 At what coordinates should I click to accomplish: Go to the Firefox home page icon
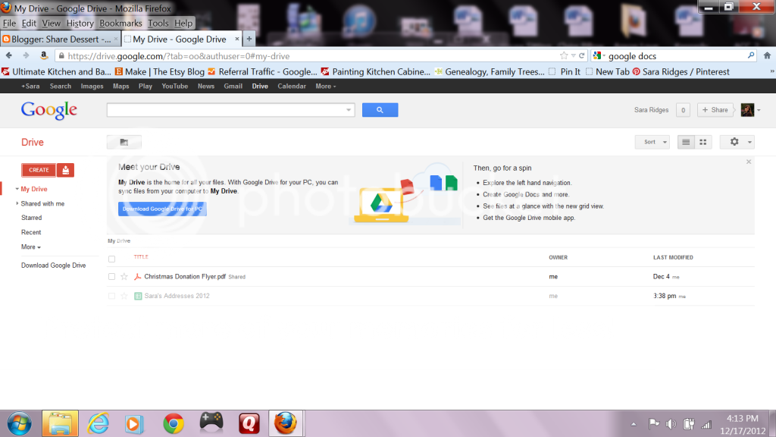pos(767,55)
